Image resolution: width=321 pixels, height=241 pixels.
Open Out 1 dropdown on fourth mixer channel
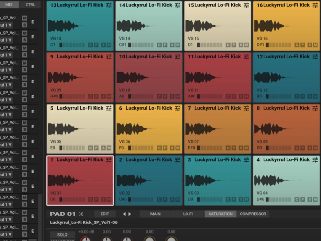click(x=6, y=70)
